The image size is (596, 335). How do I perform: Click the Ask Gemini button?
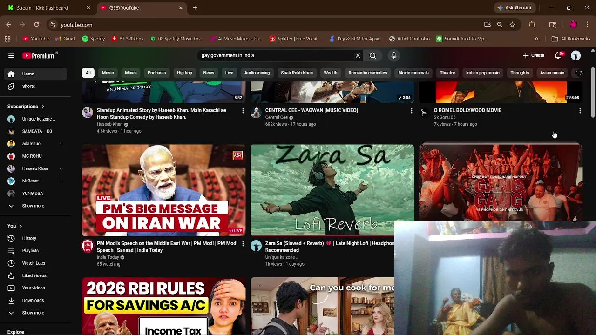coord(514,8)
